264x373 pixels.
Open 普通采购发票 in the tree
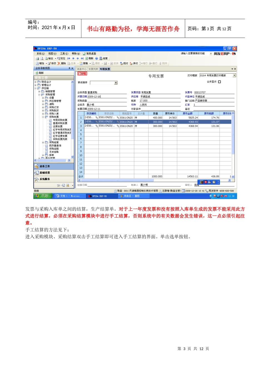point(60,124)
